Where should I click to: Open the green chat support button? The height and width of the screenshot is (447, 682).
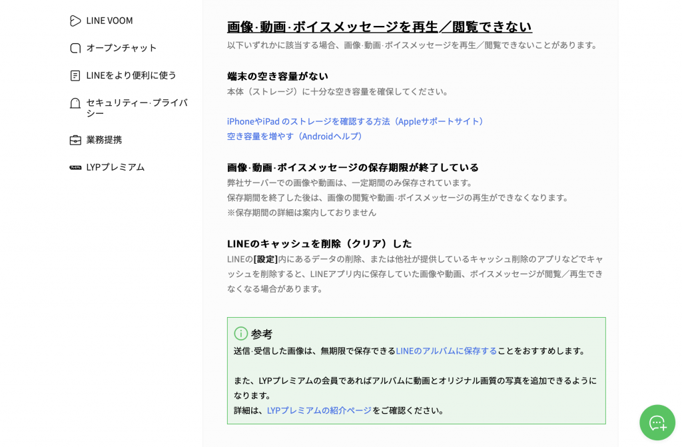pos(657,422)
